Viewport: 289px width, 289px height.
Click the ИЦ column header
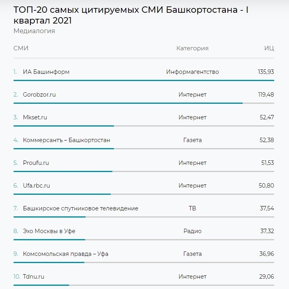269,48
